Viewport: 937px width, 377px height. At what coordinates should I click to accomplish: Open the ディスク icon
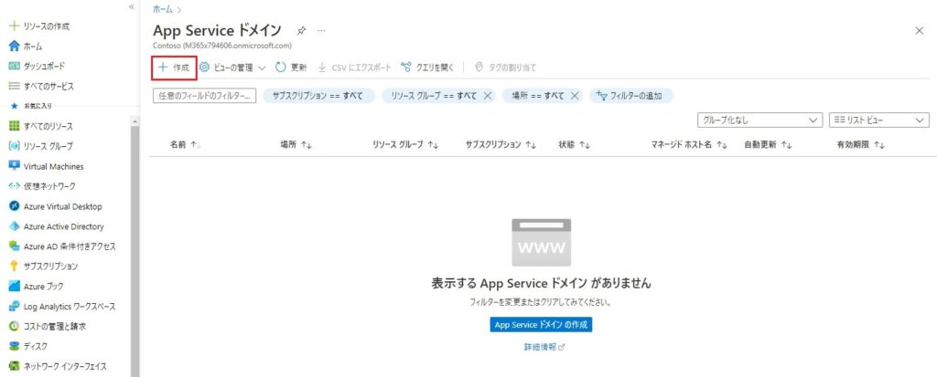(15, 346)
